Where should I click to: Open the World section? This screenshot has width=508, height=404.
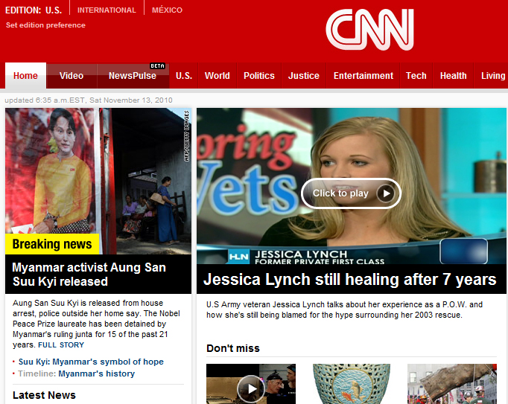pyautogui.click(x=218, y=76)
